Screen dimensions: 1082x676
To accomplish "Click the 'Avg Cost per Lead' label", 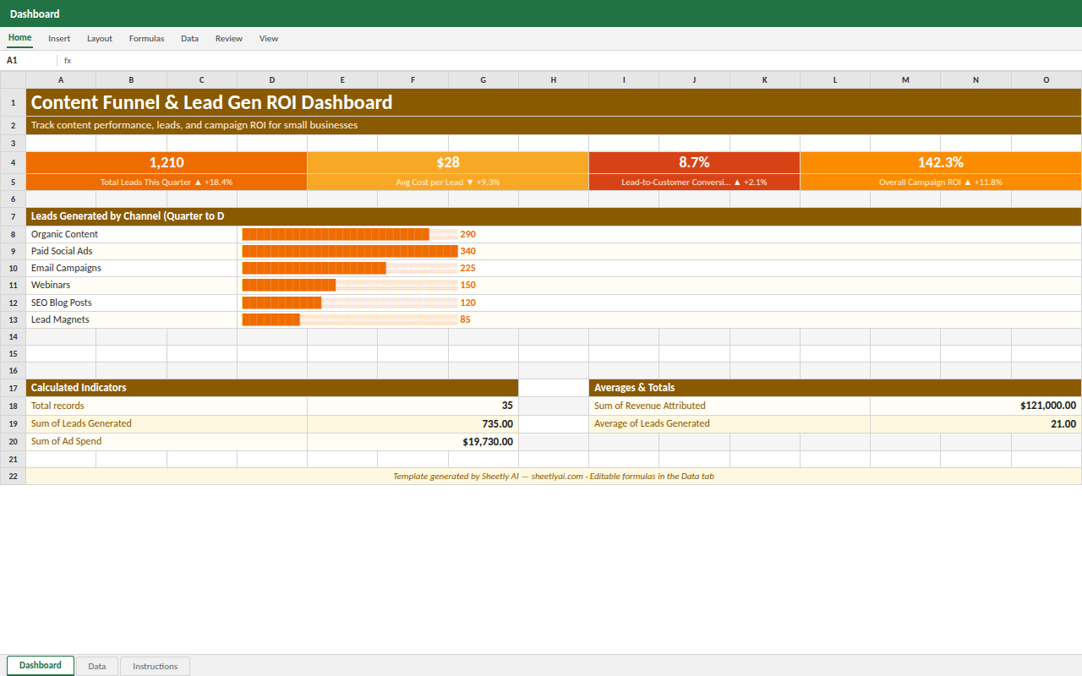I will click(x=448, y=182).
